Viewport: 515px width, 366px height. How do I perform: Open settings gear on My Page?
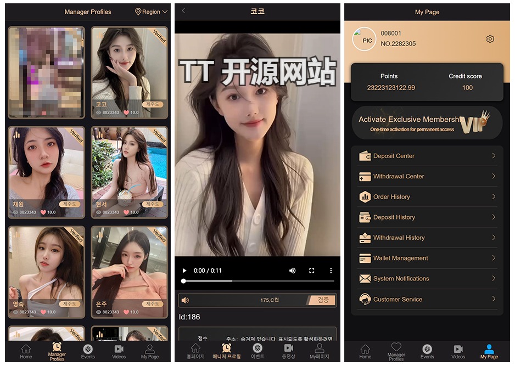490,39
